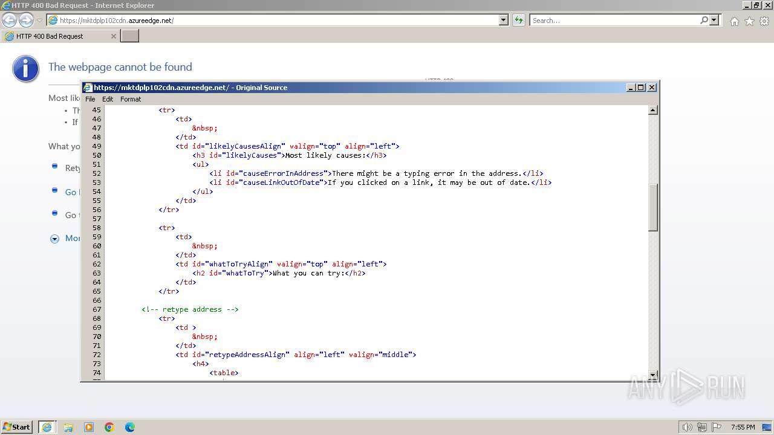The height and width of the screenshot is (435, 774).
Task: Open the Format menu in Original Source
Action: 131,99
